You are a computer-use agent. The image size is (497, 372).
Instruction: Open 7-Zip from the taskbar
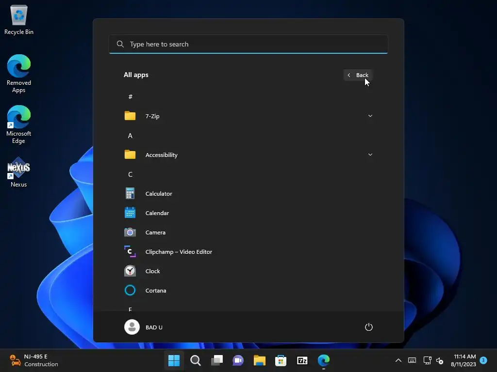[x=302, y=360]
